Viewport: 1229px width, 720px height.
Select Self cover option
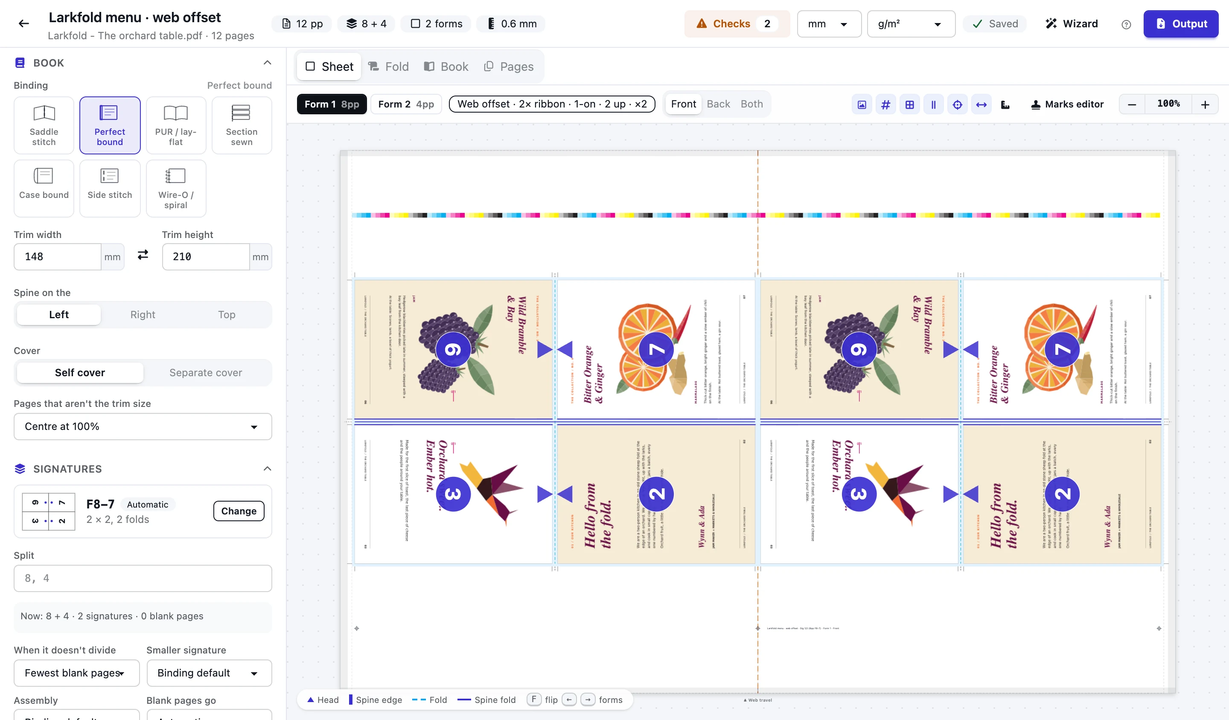pyautogui.click(x=80, y=372)
